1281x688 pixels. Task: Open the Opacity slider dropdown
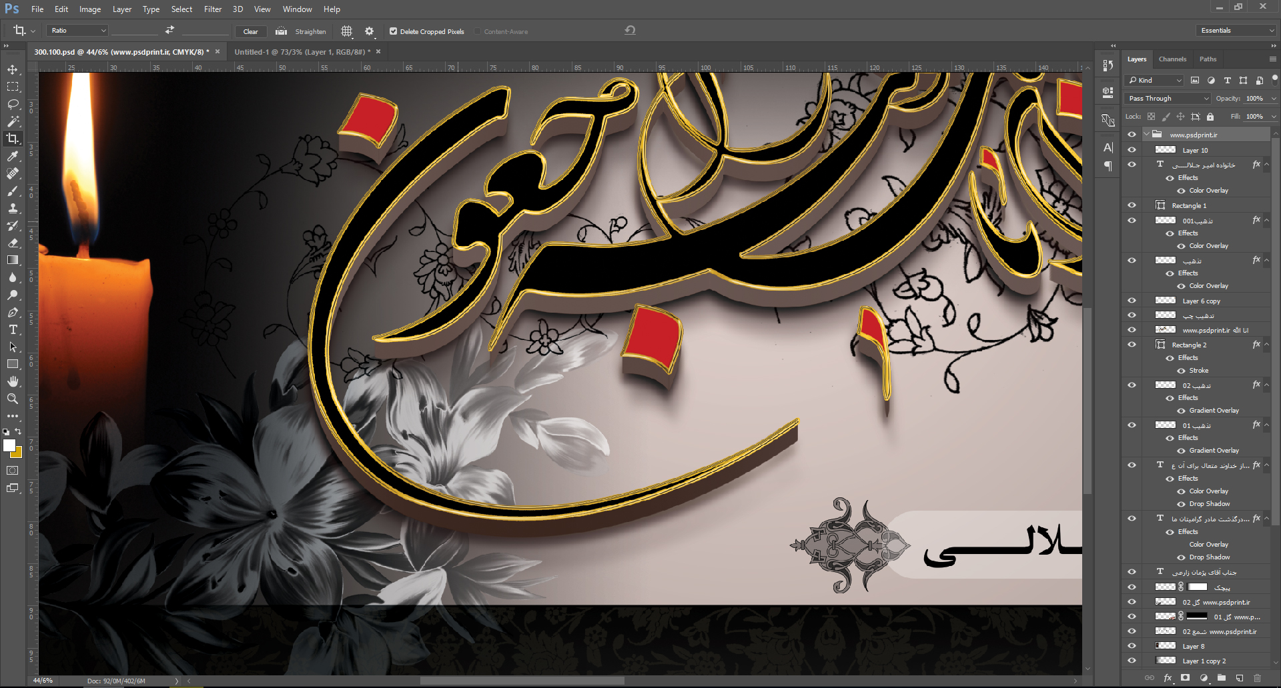(1274, 99)
